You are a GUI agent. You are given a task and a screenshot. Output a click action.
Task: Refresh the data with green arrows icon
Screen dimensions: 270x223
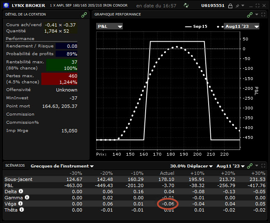point(186,5)
